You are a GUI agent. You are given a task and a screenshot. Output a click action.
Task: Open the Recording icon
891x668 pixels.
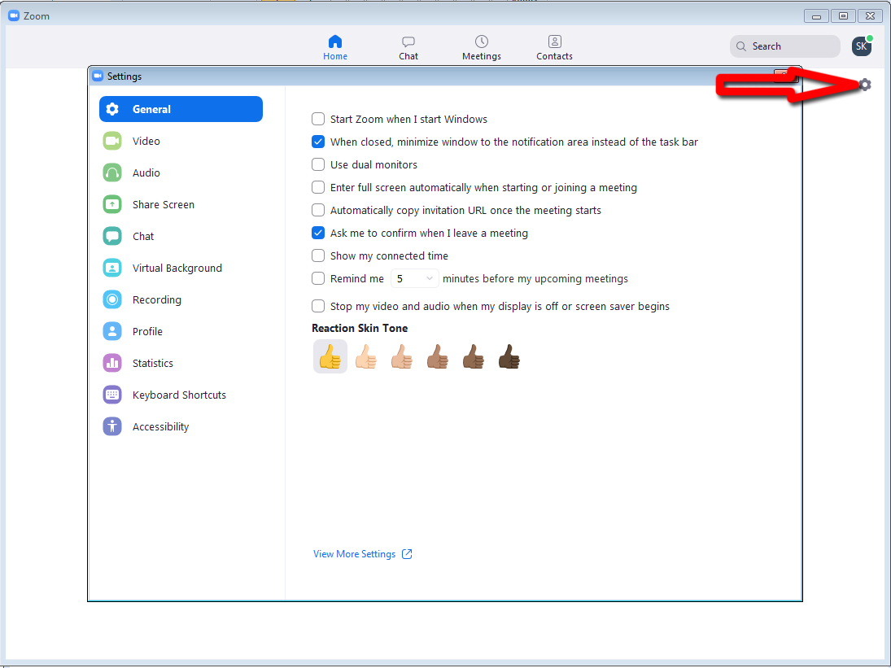click(x=112, y=299)
